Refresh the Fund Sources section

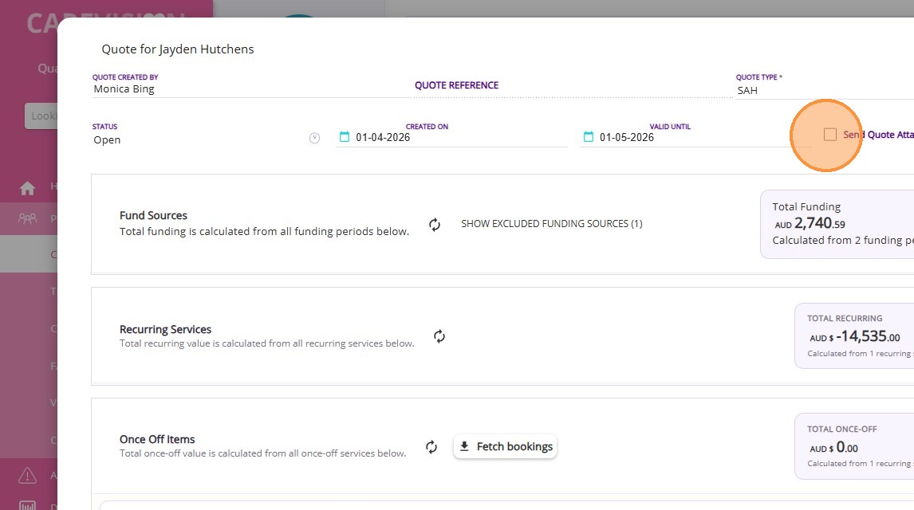(x=435, y=225)
